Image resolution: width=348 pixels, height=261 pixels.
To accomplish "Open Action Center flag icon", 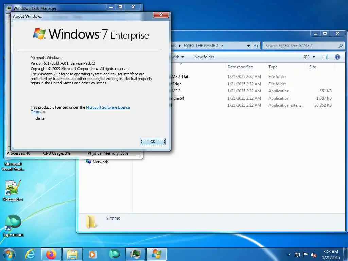I will click(306, 254).
